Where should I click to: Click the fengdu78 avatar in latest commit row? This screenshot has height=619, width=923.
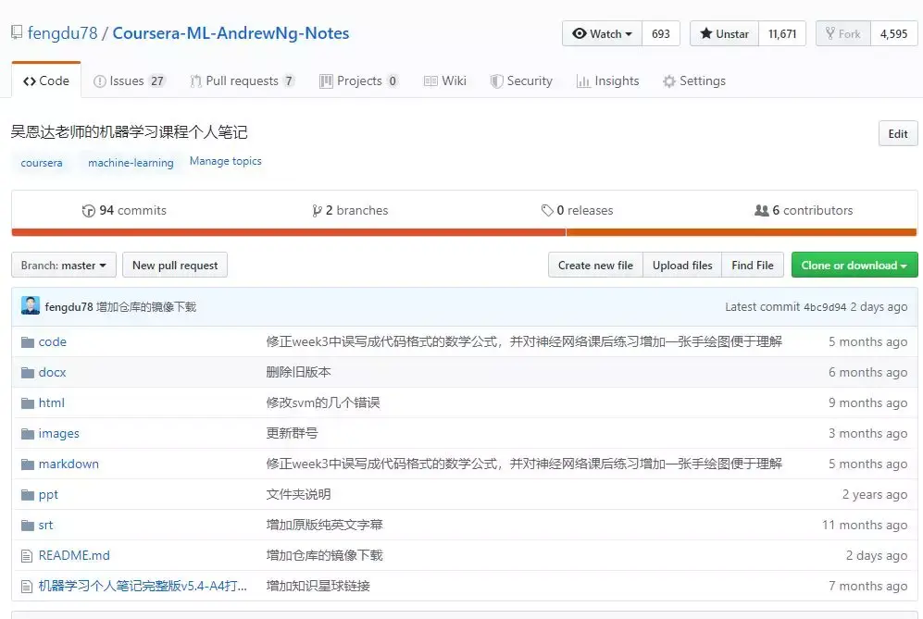(31, 306)
